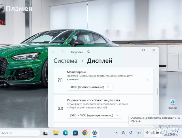
Task: Click the Мащабиране setting label
Action: coord(76,72)
